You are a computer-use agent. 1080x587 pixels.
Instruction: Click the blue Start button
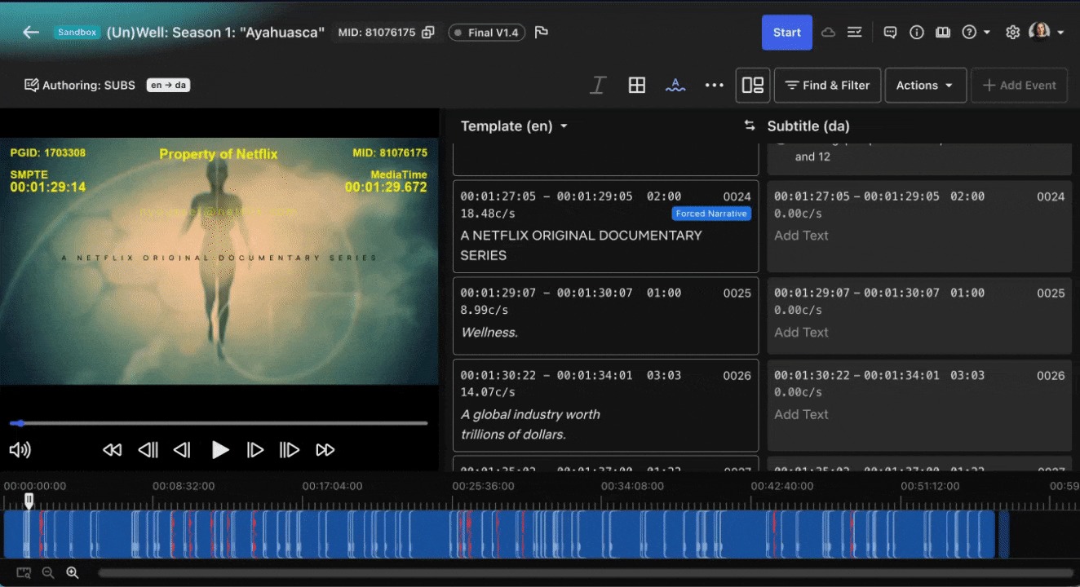pos(787,33)
